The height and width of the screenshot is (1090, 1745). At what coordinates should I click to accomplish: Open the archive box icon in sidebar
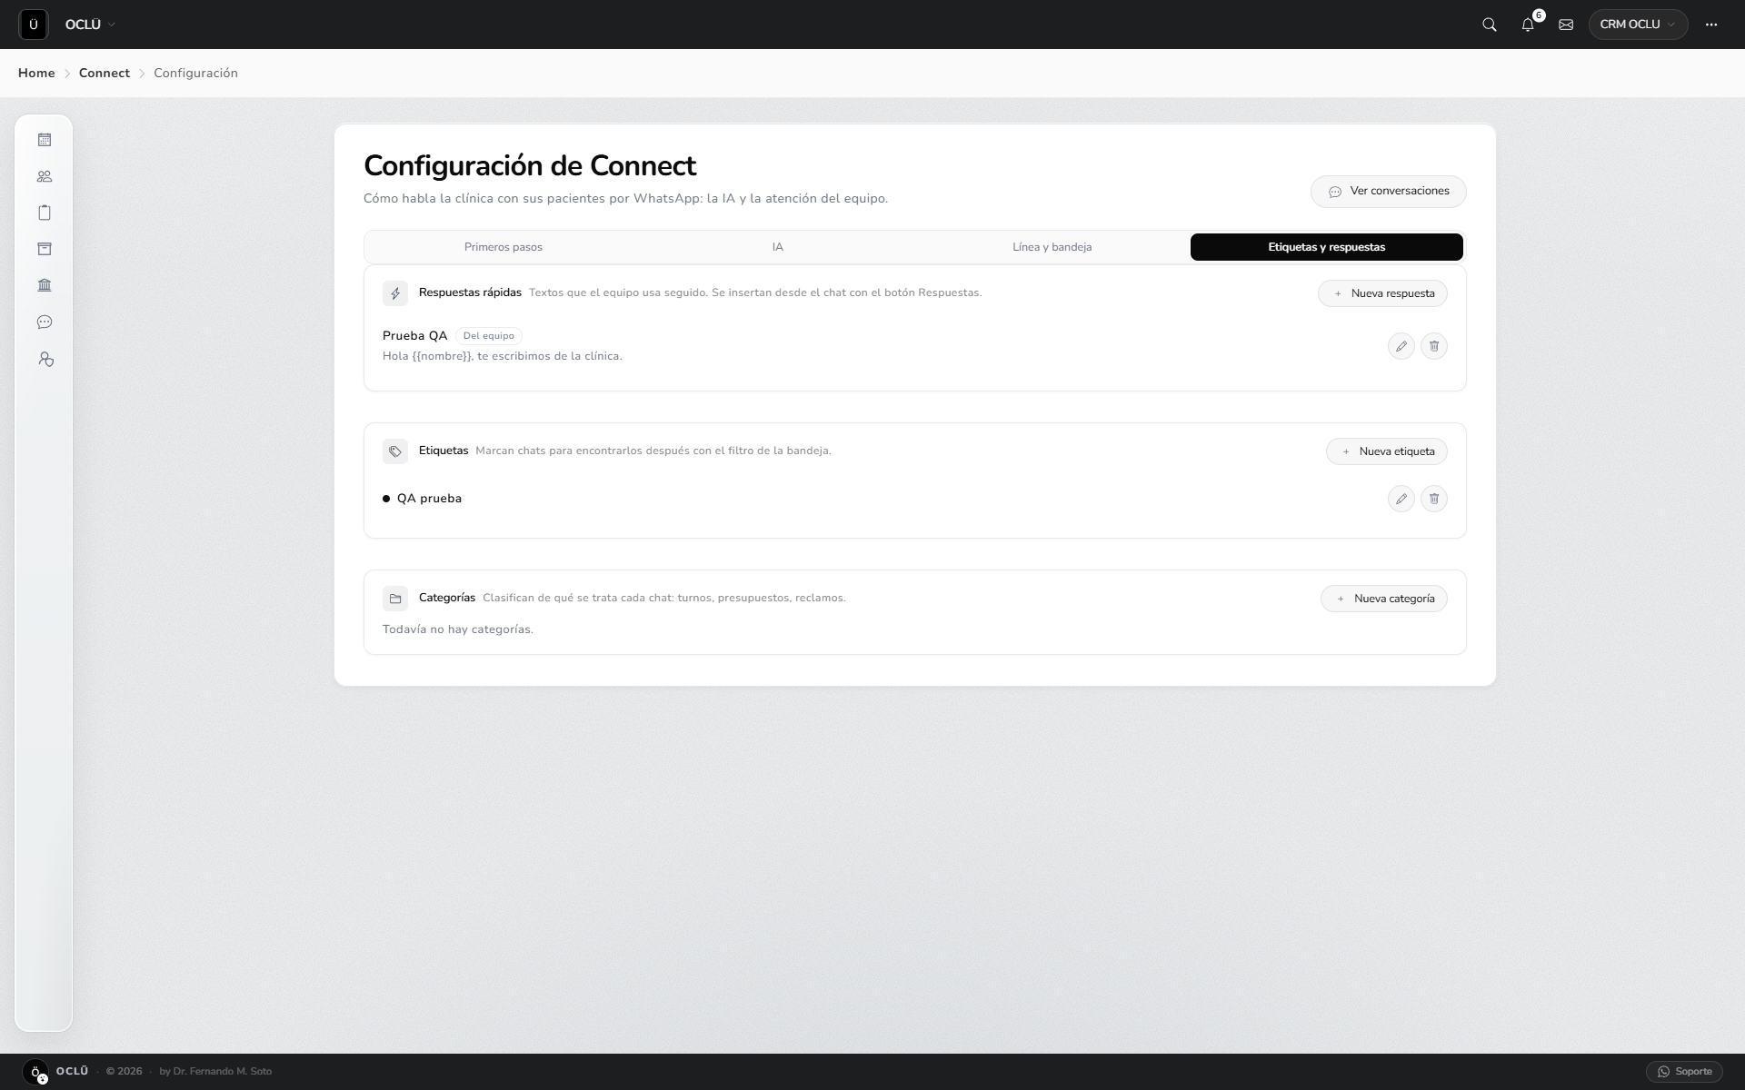tap(45, 249)
